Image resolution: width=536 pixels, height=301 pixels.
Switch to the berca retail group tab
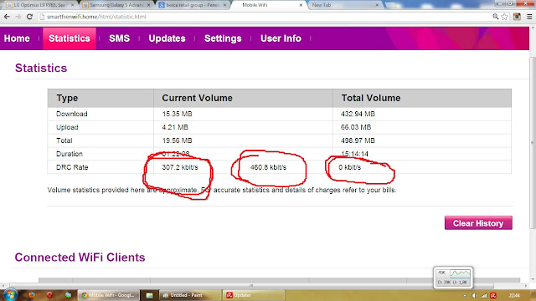(193, 5)
